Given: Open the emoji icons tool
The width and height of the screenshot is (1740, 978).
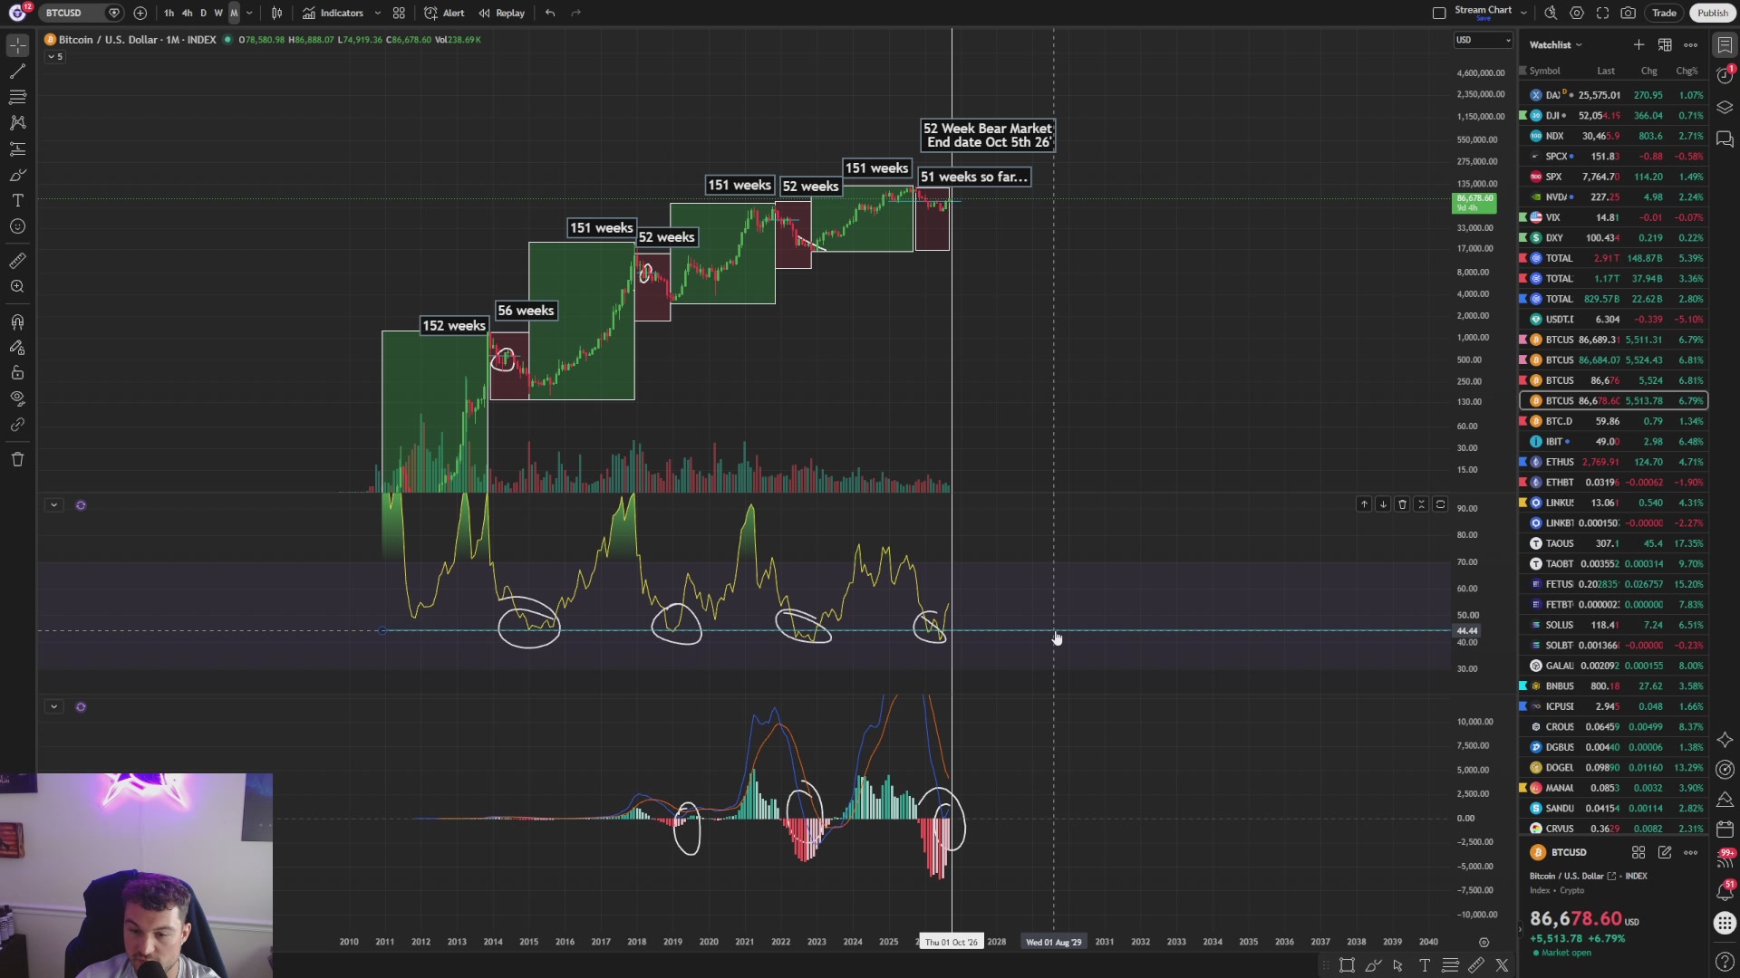Looking at the screenshot, I should click(x=17, y=226).
